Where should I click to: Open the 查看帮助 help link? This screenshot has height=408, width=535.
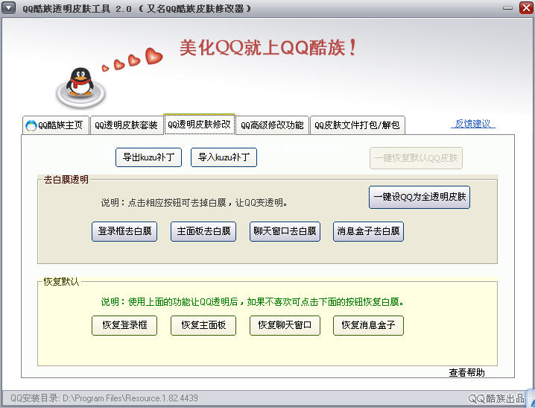(x=466, y=372)
